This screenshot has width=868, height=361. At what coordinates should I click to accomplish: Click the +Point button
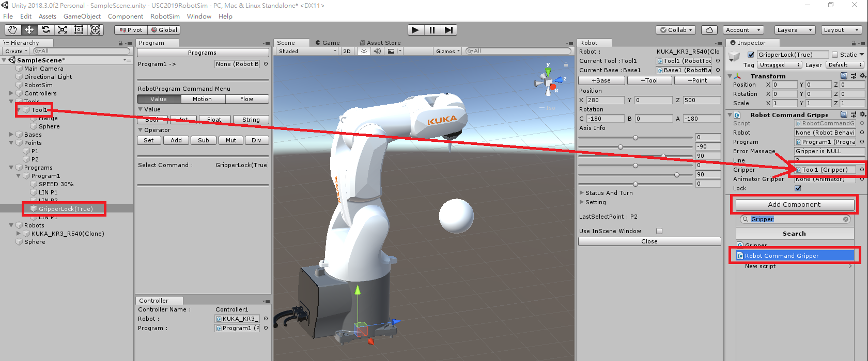pos(698,80)
